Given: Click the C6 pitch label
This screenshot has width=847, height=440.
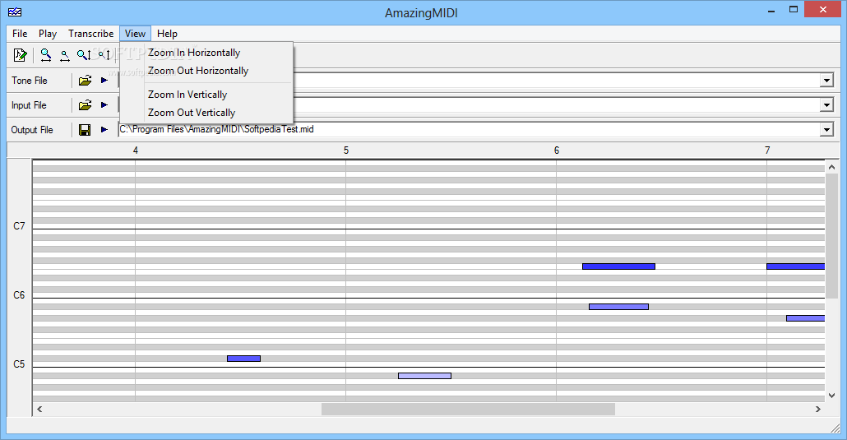Looking at the screenshot, I should pyautogui.click(x=19, y=295).
